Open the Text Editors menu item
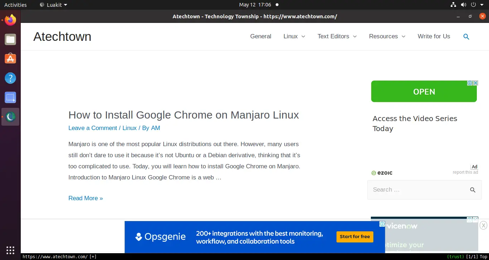489x260 pixels. tap(333, 37)
